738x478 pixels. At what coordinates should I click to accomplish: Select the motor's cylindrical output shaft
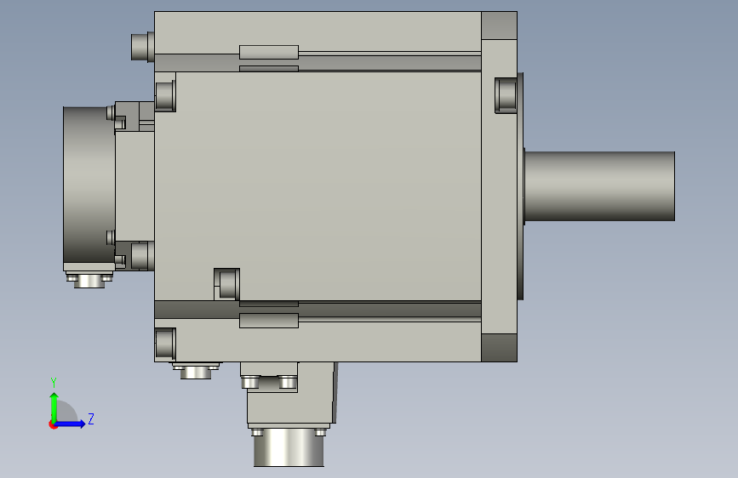point(599,185)
